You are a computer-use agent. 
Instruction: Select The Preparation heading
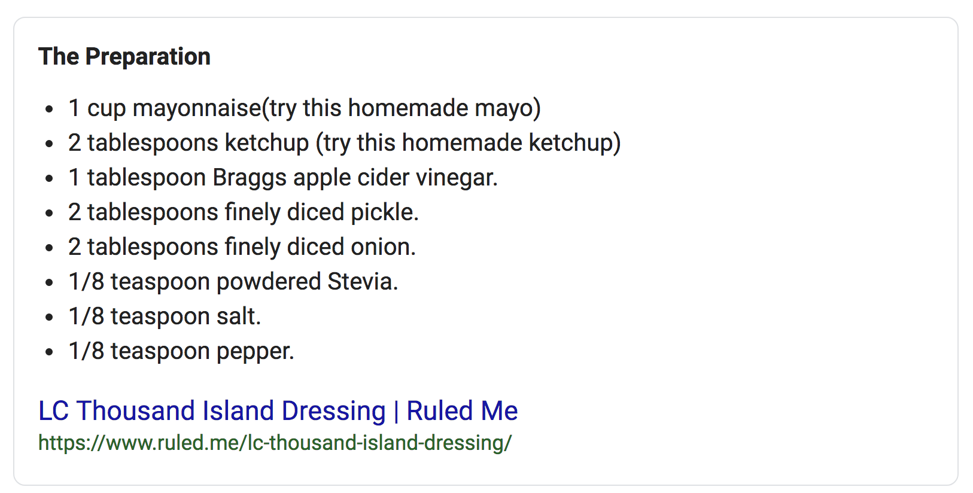[124, 57]
